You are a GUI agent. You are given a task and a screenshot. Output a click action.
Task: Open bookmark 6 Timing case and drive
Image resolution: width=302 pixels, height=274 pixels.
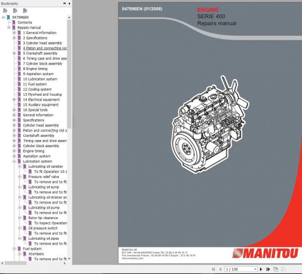coord(45,58)
